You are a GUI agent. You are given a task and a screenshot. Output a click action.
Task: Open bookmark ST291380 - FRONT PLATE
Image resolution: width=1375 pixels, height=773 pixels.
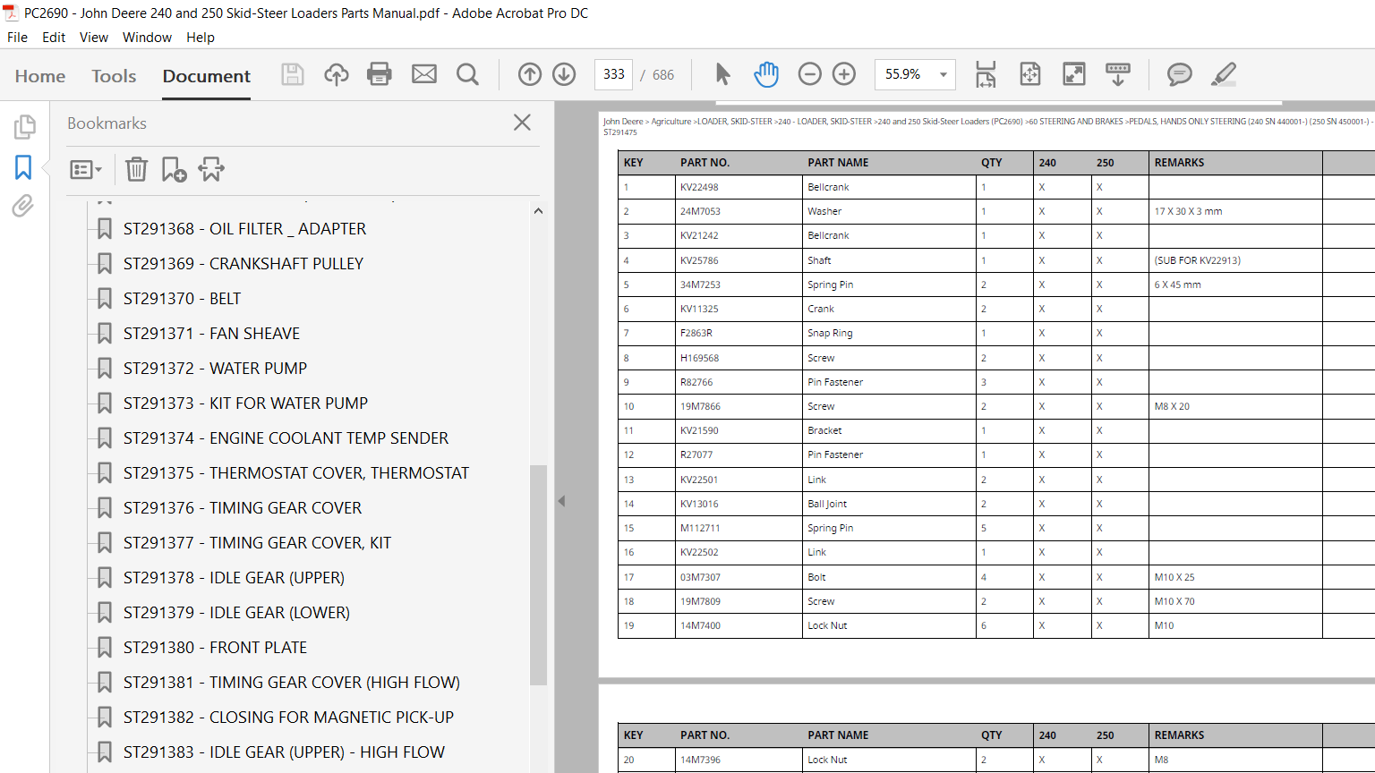pos(215,648)
